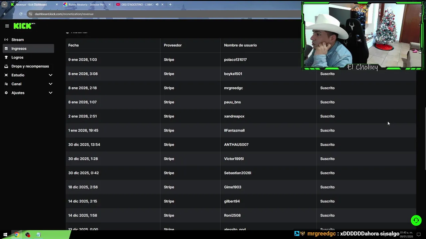Click the Drops y recompensas icon
Viewport: 426px width, 239px height.
pos(6,66)
